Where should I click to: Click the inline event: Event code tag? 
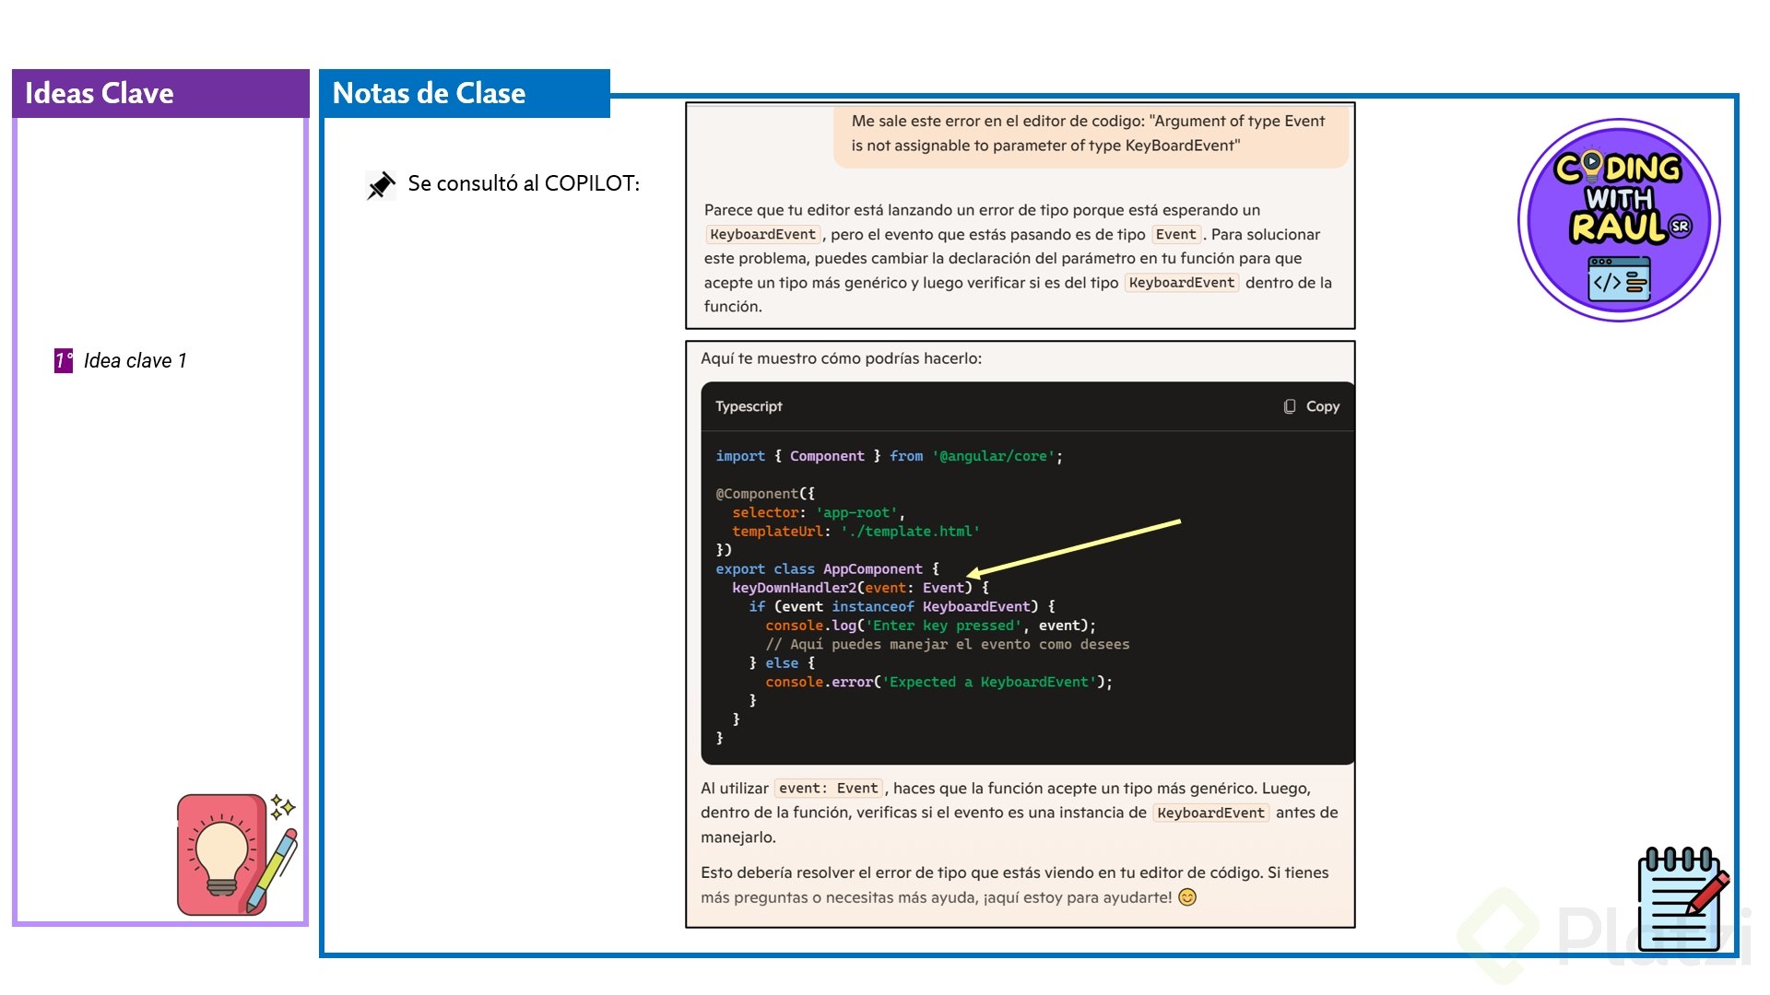click(x=828, y=789)
